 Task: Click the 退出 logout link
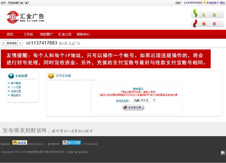click(222, 3)
